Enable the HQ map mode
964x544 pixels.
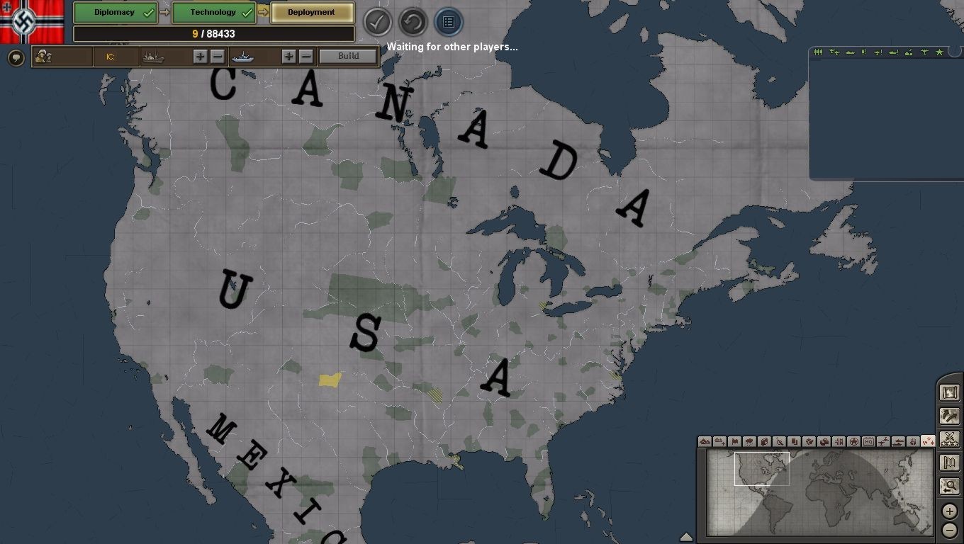868,441
